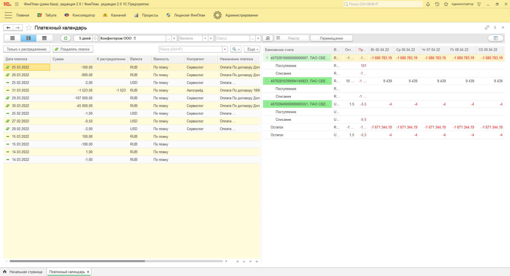Clear the Валюта field
This screenshot has height=276, width=510.
211,38
